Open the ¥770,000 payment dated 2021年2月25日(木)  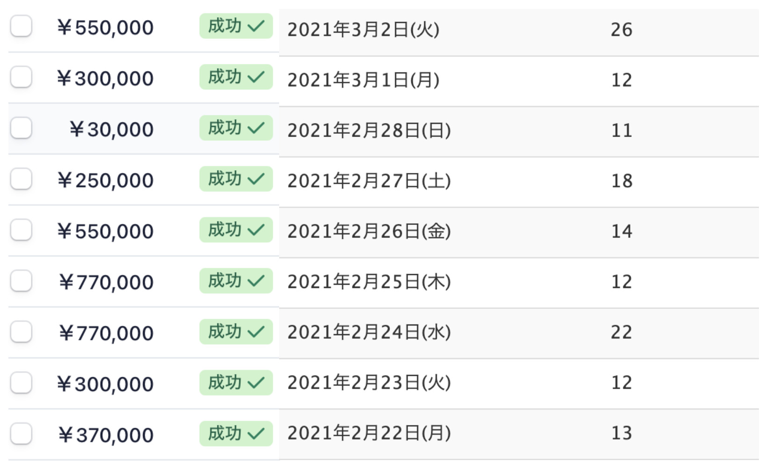(106, 282)
